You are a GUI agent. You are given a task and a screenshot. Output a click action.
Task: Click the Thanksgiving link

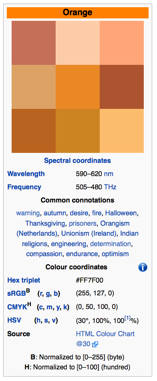pos(45,223)
